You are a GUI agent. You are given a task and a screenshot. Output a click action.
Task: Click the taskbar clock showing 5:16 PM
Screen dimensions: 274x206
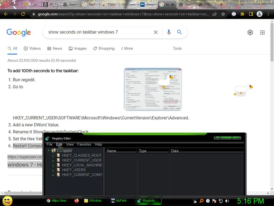250,201
